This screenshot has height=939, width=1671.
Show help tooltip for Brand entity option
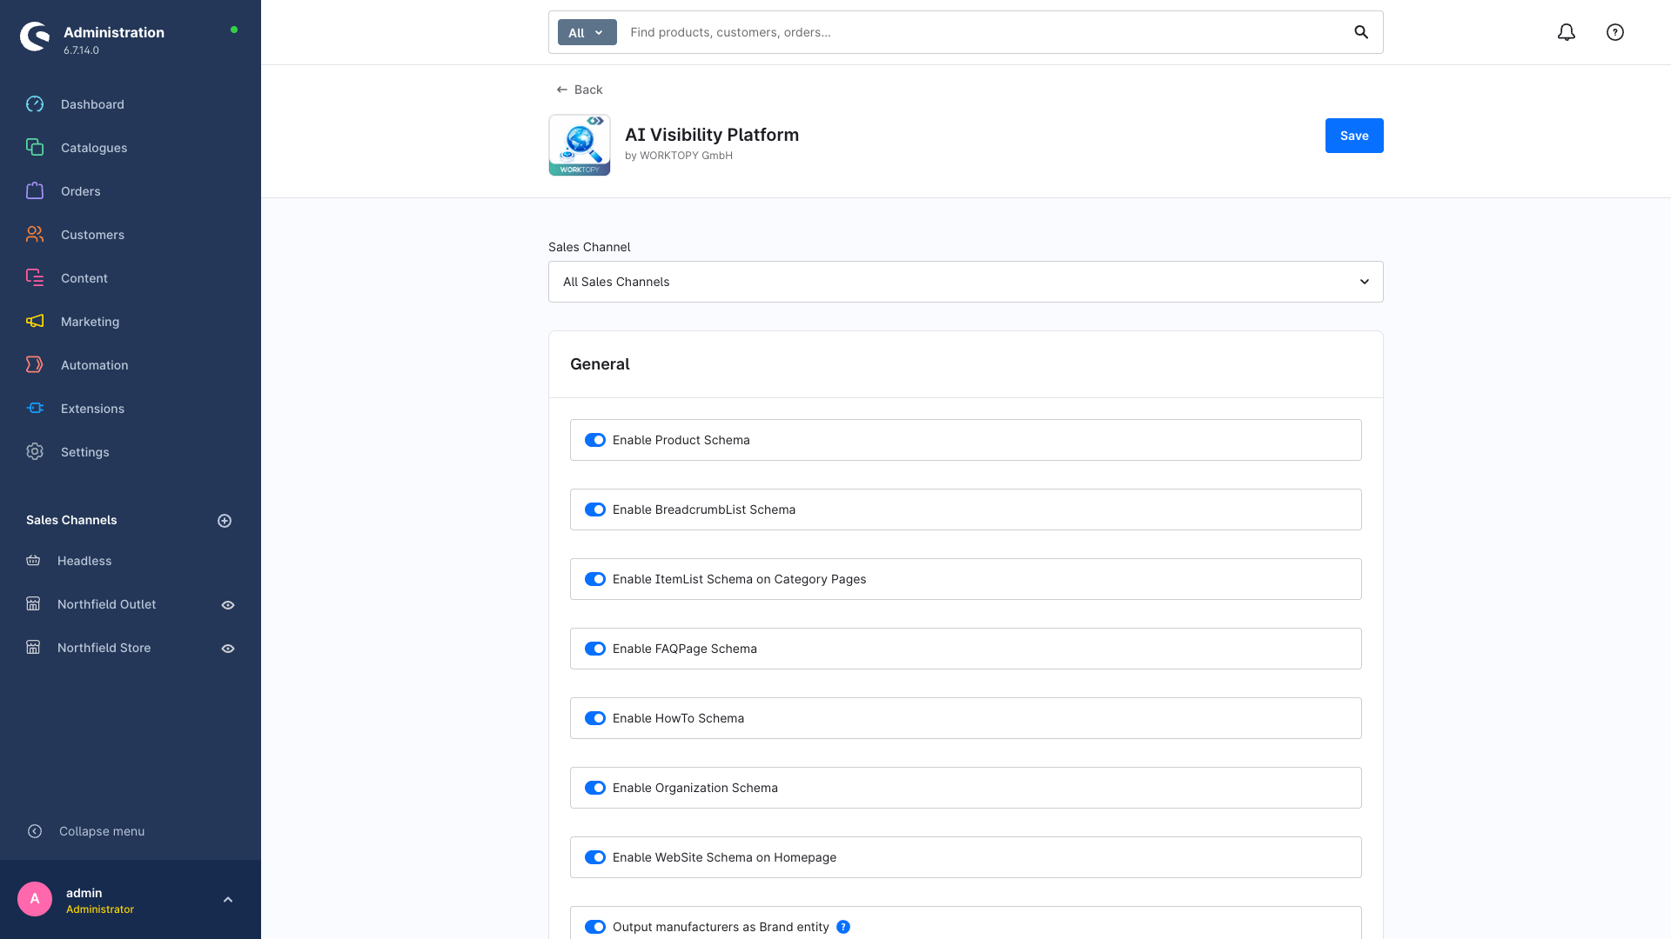pyautogui.click(x=843, y=927)
